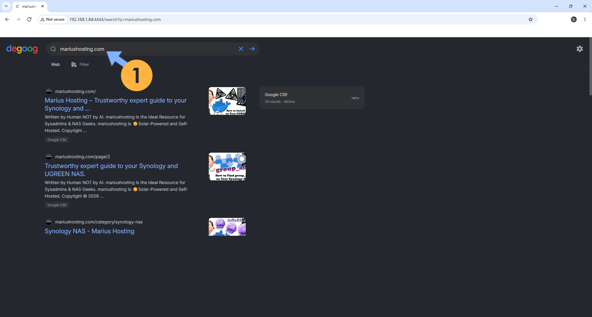
Task: Click first result description snippet
Action: pos(117,124)
